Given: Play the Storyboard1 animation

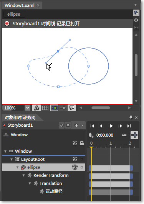Looking at the screenshot, I should coord(111,126).
